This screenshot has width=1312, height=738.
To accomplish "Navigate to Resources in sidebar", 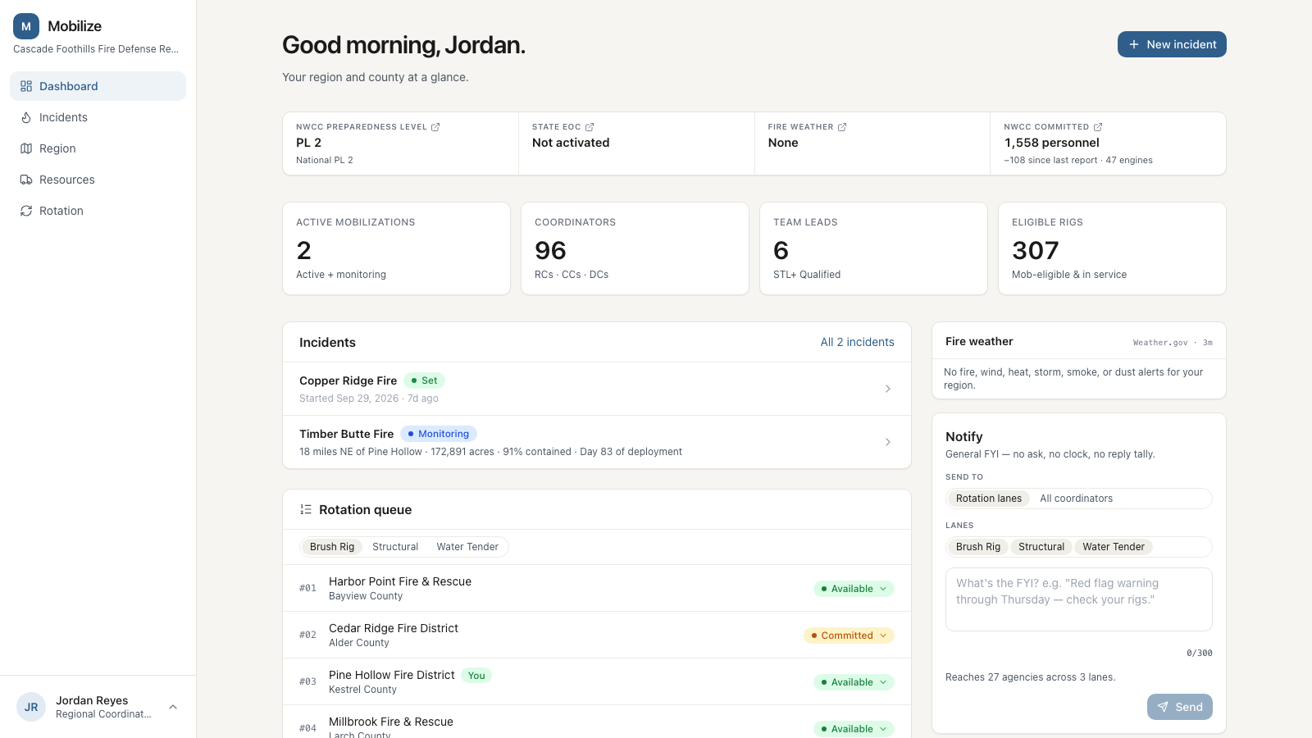I will tap(98, 180).
